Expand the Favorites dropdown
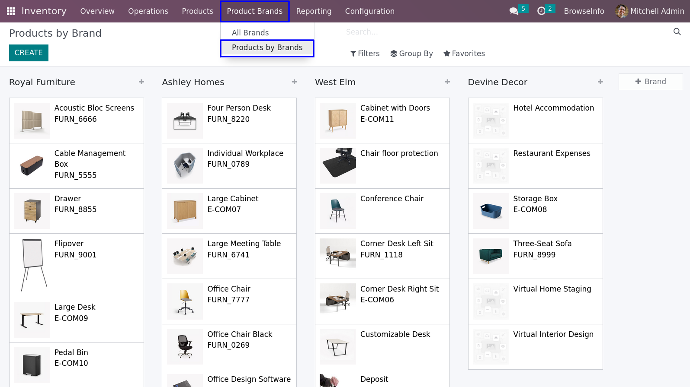Screen dimensions: 690x387 [464, 54]
